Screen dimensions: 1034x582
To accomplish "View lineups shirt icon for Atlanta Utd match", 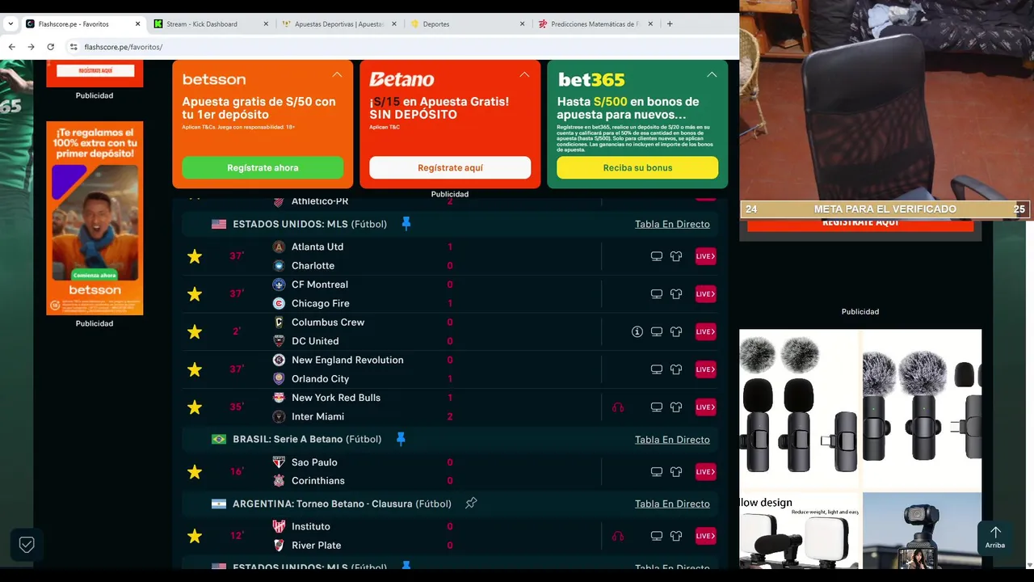I will (676, 256).
